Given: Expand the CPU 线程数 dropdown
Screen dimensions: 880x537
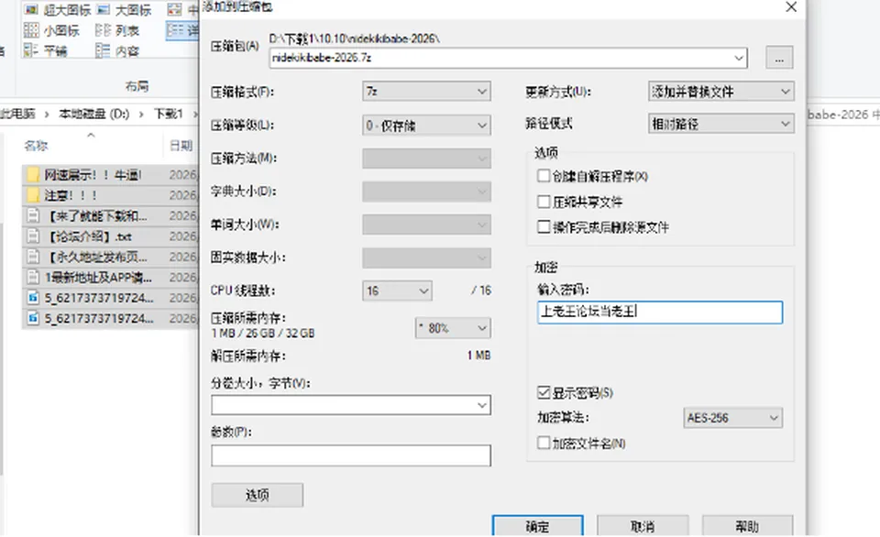Looking at the screenshot, I should pos(397,290).
